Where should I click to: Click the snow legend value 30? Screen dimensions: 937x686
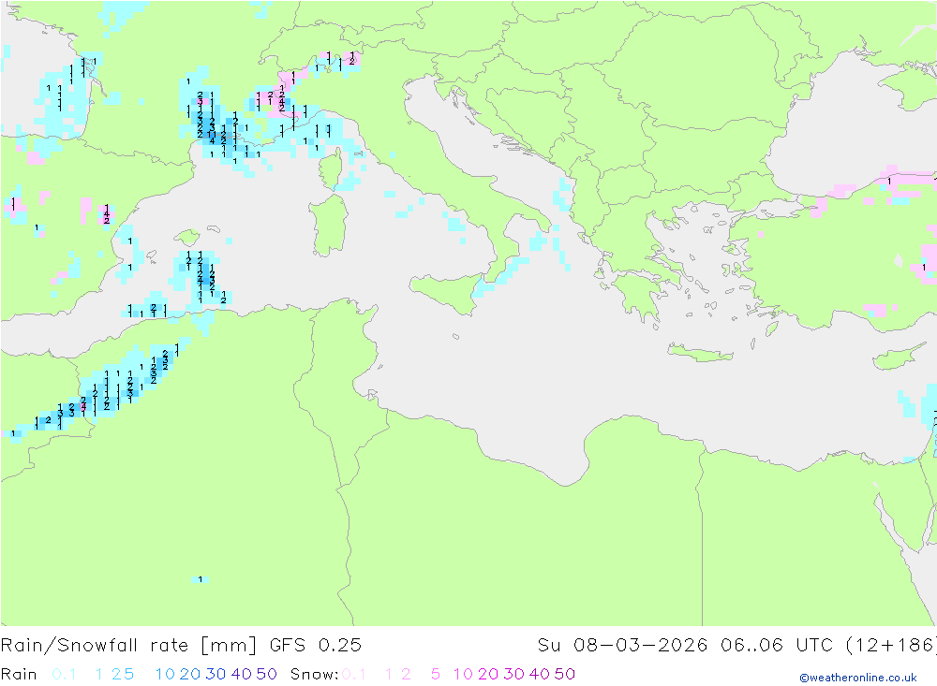(x=513, y=674)
